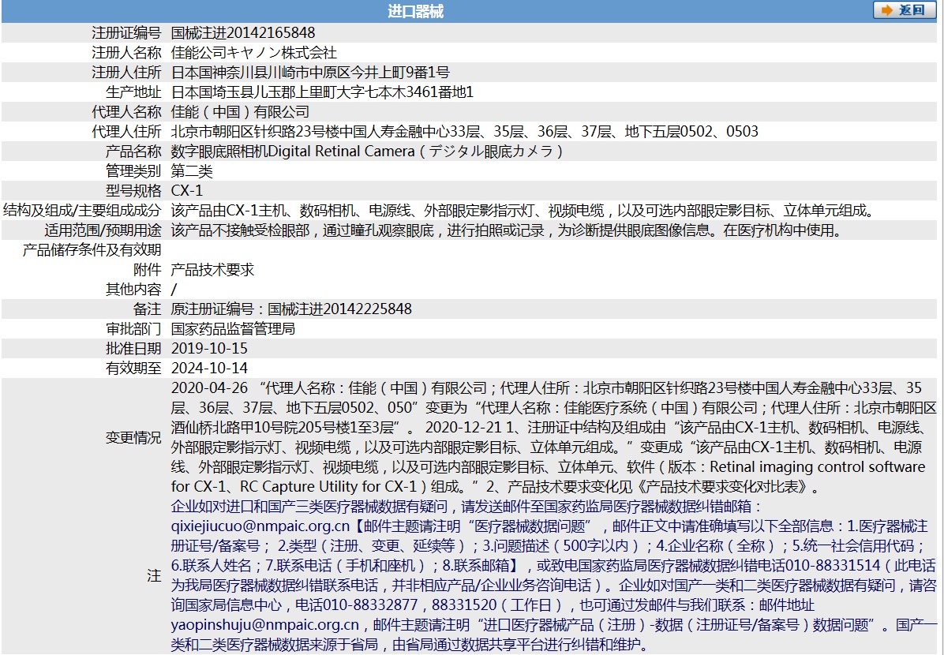Click production address 日本国埼玉县儿玉郡 value
The width and height of the screenshot is (944, 655).
click(x=322, y=92)
